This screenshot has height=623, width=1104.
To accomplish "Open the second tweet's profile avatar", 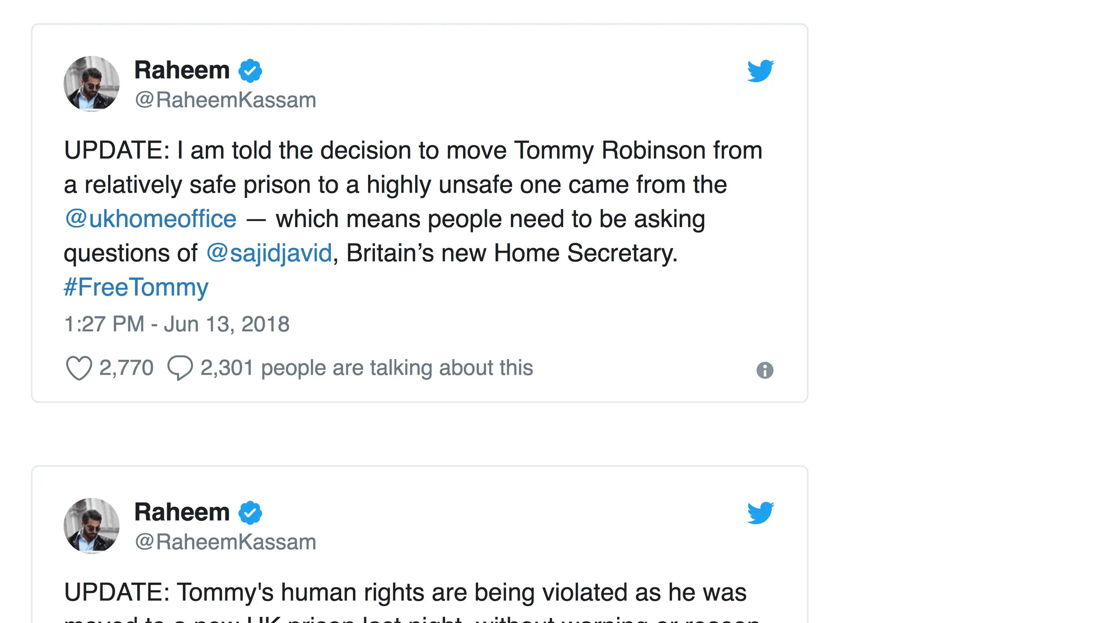I will pyautogui.click(x=91, y=525).
